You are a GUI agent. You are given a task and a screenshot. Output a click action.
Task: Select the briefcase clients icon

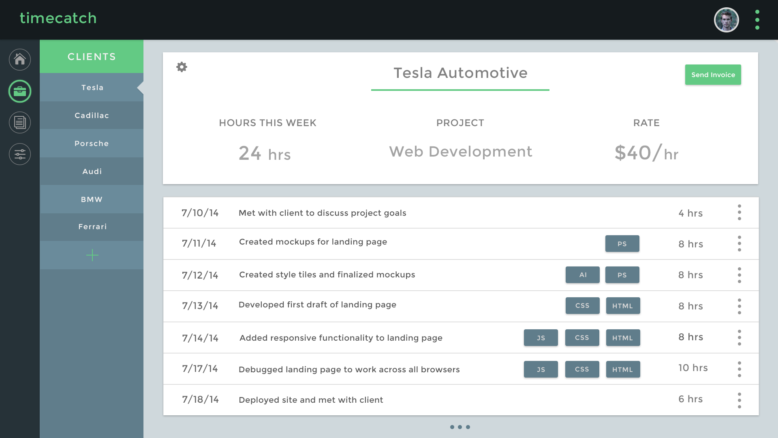click(x=20, y=91)
